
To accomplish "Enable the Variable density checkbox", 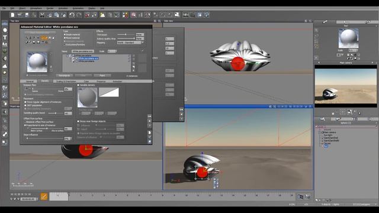I will pyautogui.click(x=78, y=85).
